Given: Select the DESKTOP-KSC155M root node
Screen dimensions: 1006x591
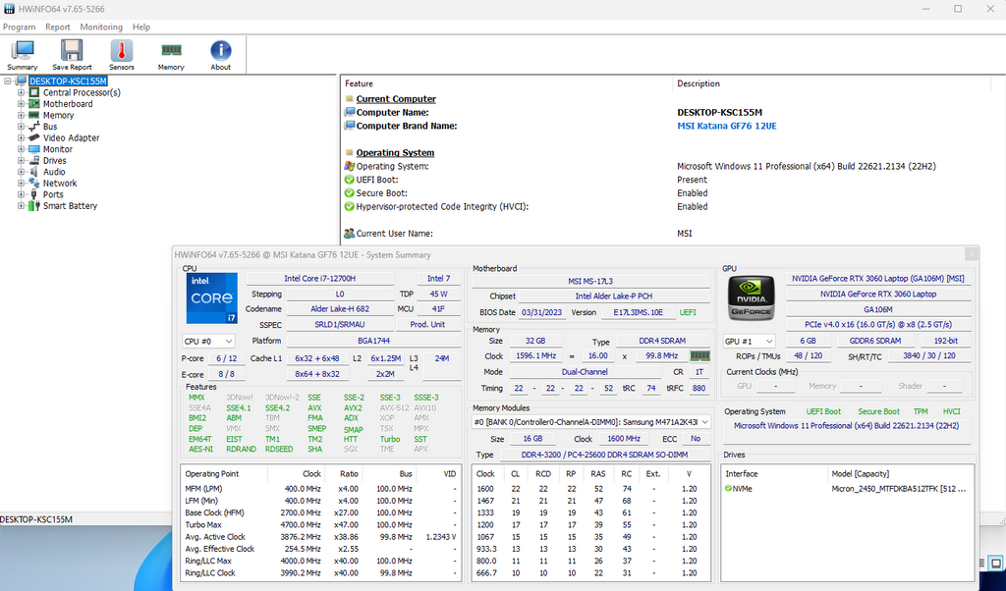Looking at the screenshot, I should pyautogui.click(x=68, y=81).
